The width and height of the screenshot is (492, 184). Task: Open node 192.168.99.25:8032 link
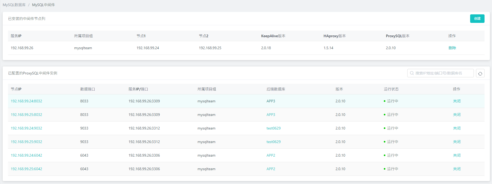point(26,115)
